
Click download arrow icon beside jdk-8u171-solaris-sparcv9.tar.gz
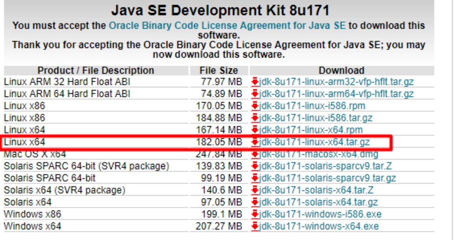(x=255, y=178)
